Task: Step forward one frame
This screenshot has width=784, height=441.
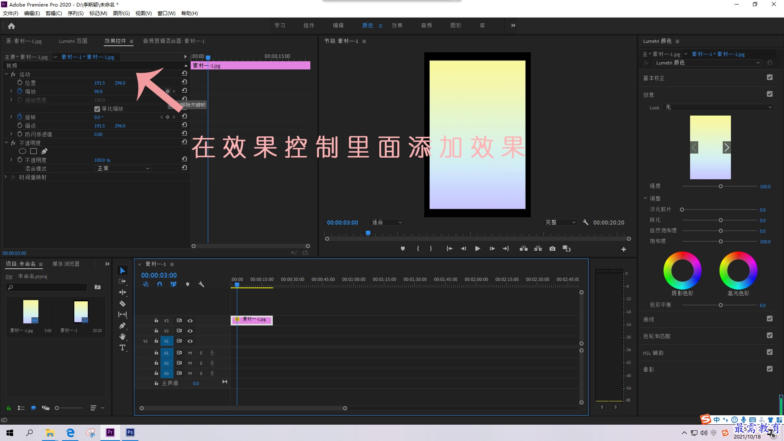Action: pos(492,249)
